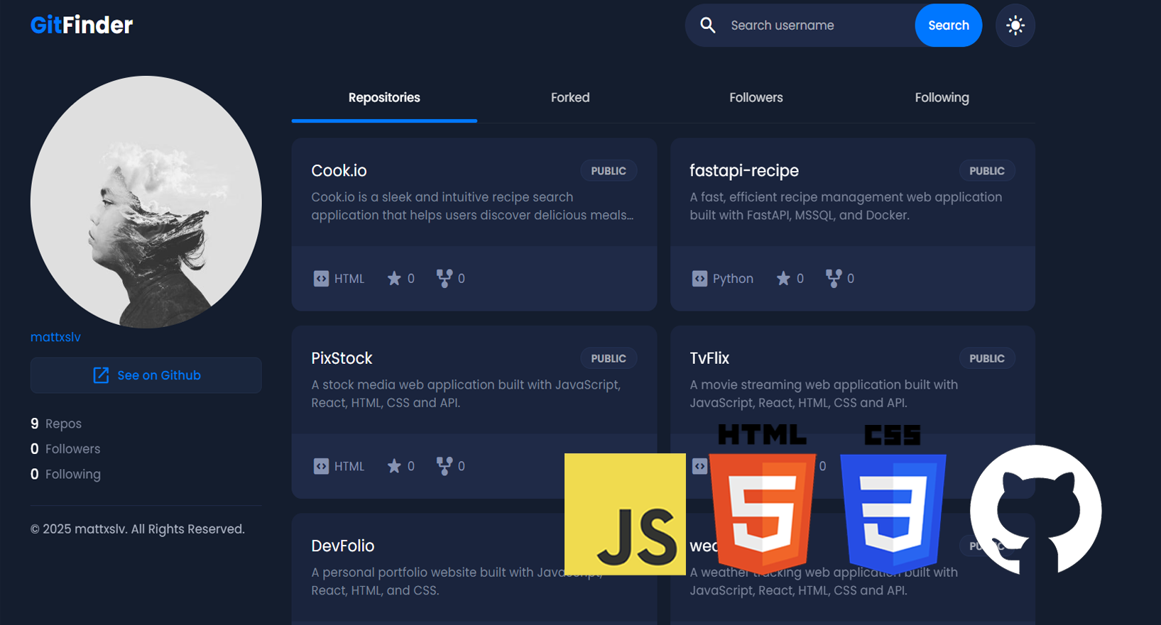Click the PixStock description text
1161x625 pixels.
(x=466, y=394)
